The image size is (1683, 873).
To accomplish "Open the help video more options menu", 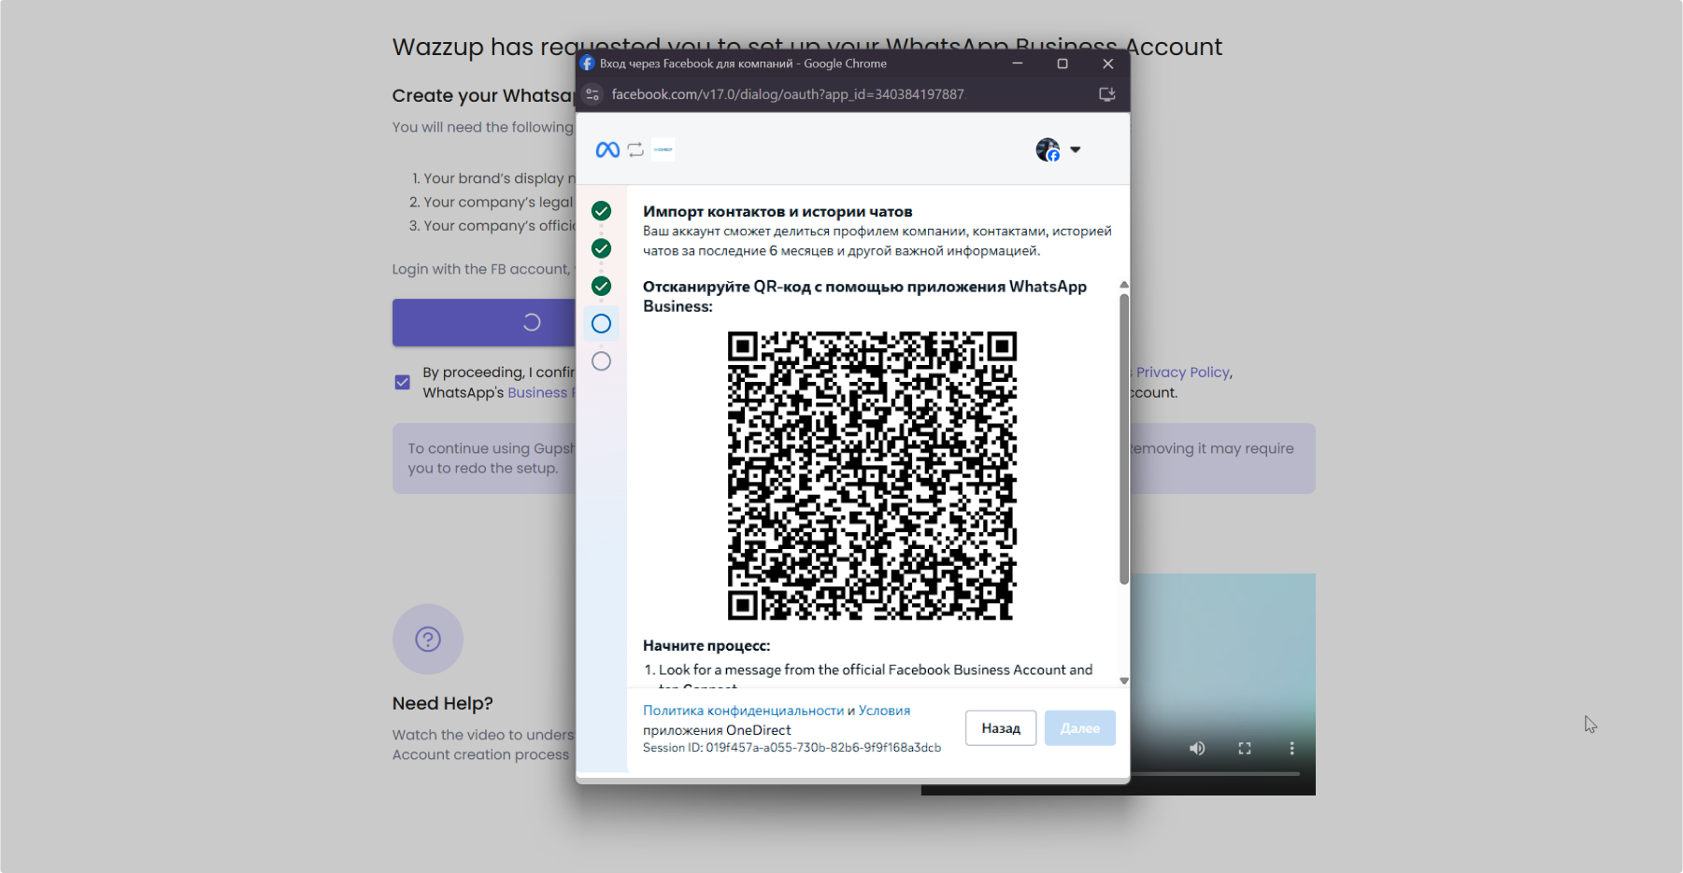I will (x=1292, y=749).
